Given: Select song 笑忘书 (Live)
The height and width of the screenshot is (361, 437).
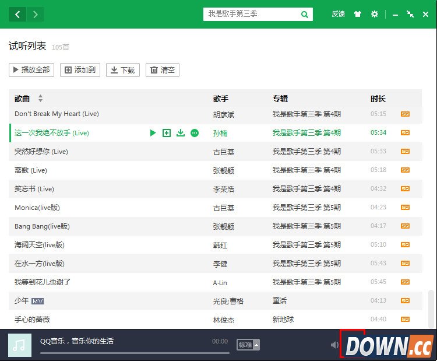Looking at the screenshot, I should click(34, 189).
